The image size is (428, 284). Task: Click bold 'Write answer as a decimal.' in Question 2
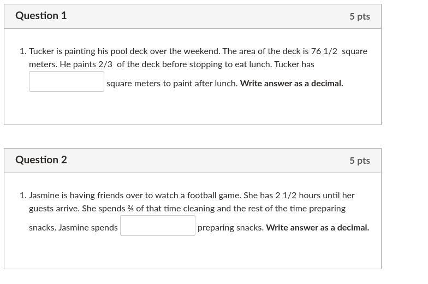[x=318, y=227]
